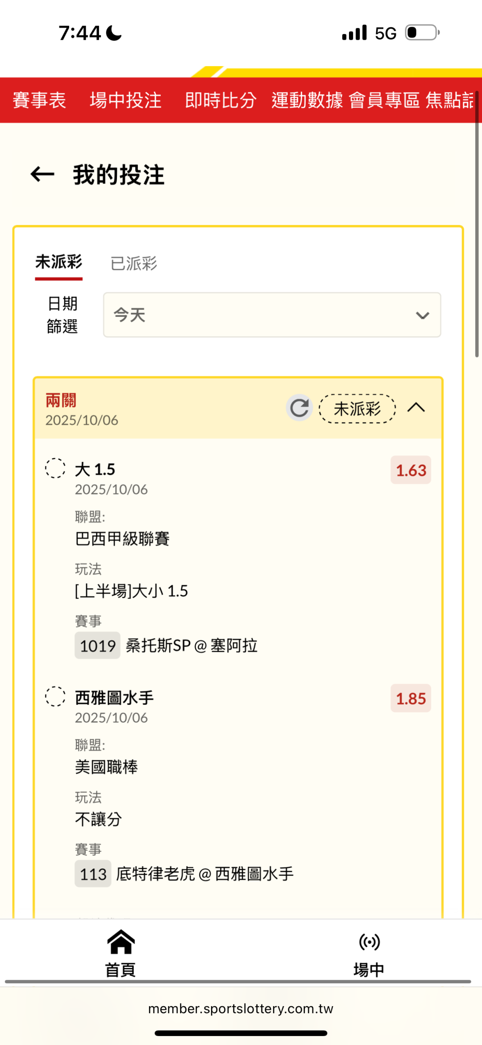Open the 日期篩選 今天 dropdown
This screenshot has width=482, height=1045.
[272, 315]
